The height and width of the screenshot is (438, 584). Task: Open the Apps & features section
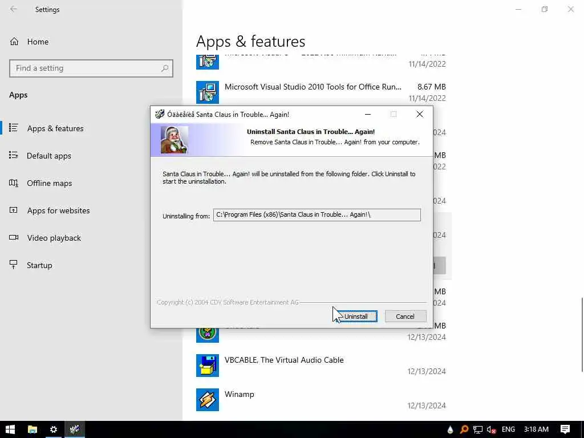(55, 128)
